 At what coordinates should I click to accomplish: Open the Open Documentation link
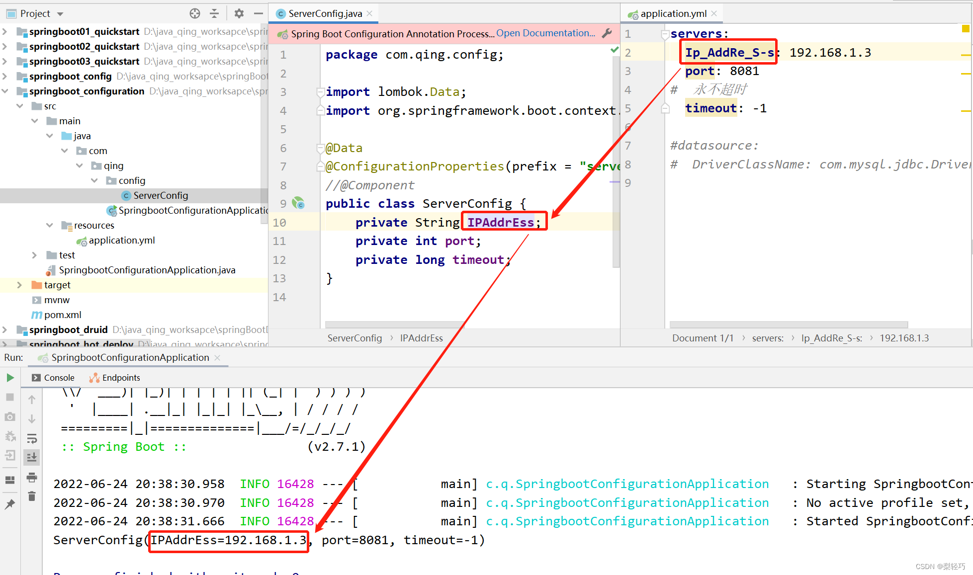pos(545,33)
